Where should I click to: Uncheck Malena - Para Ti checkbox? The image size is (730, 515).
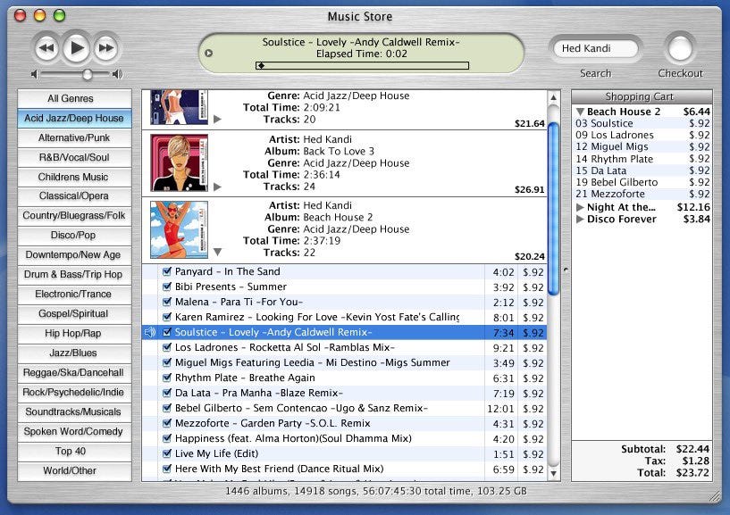[167, 302]
